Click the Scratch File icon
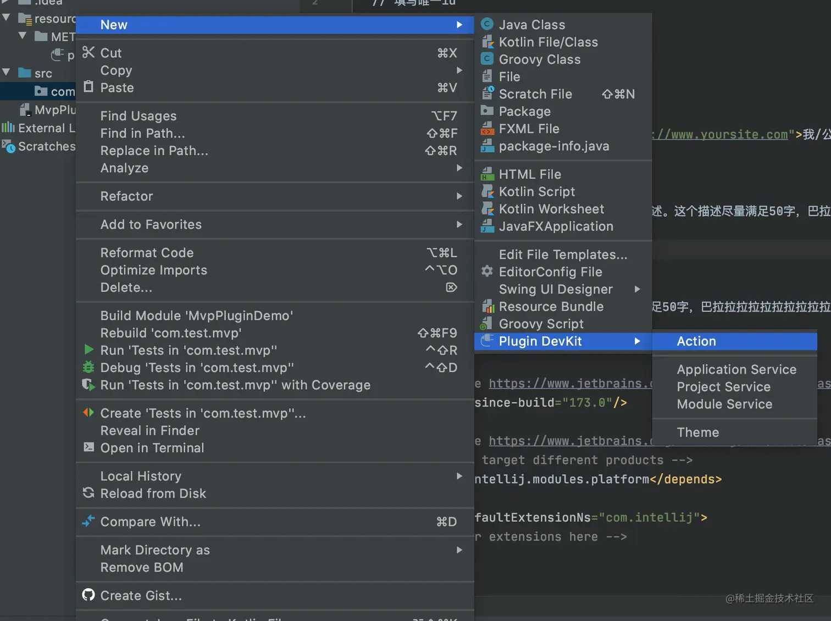This screenshot has height=621, width=831. [x=487, y=93]
